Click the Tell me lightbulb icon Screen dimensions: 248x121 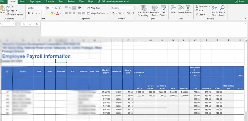pos(99,2)
